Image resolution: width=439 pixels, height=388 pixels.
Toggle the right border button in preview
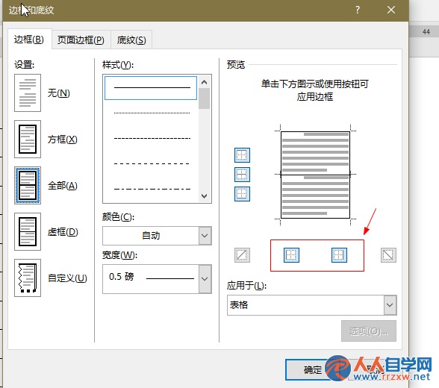[x=339, y=255]
